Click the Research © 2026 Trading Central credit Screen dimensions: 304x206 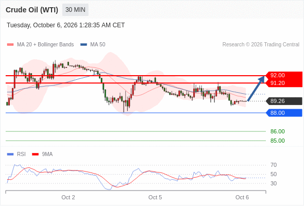261,45
